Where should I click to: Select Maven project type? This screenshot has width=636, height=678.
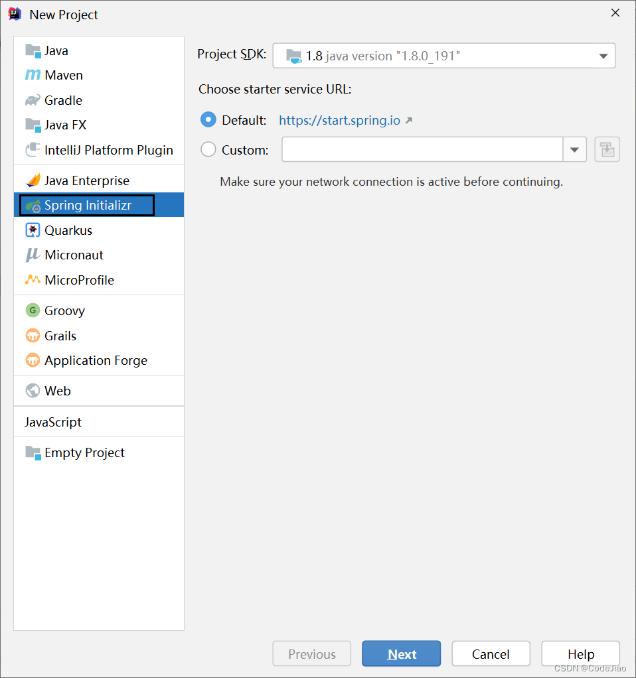click(99, 75)
